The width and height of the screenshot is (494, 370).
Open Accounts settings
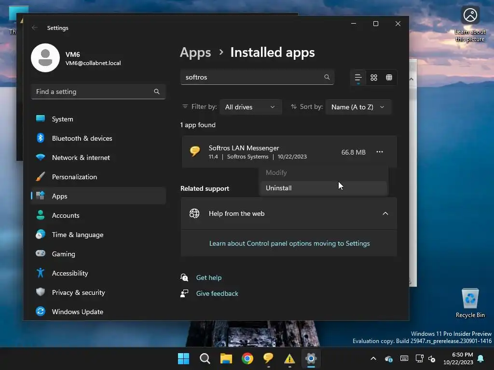[x=98, y=215]
